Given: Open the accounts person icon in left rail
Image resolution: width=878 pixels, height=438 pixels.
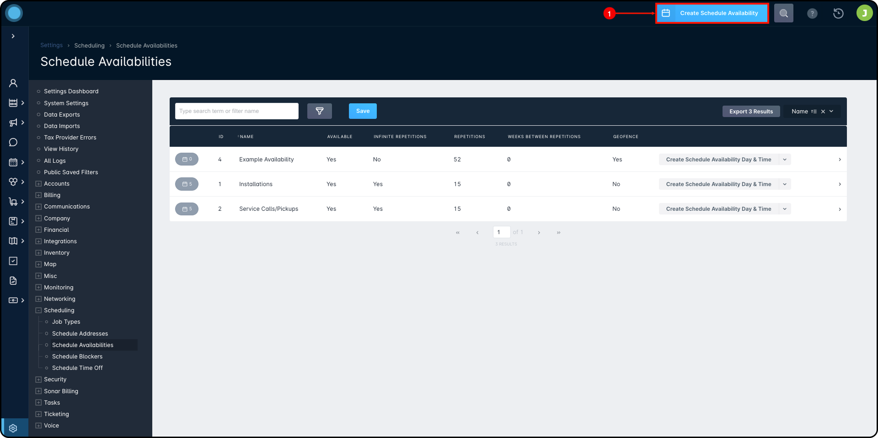Looking at the screenshot, I should coord(13,83).
